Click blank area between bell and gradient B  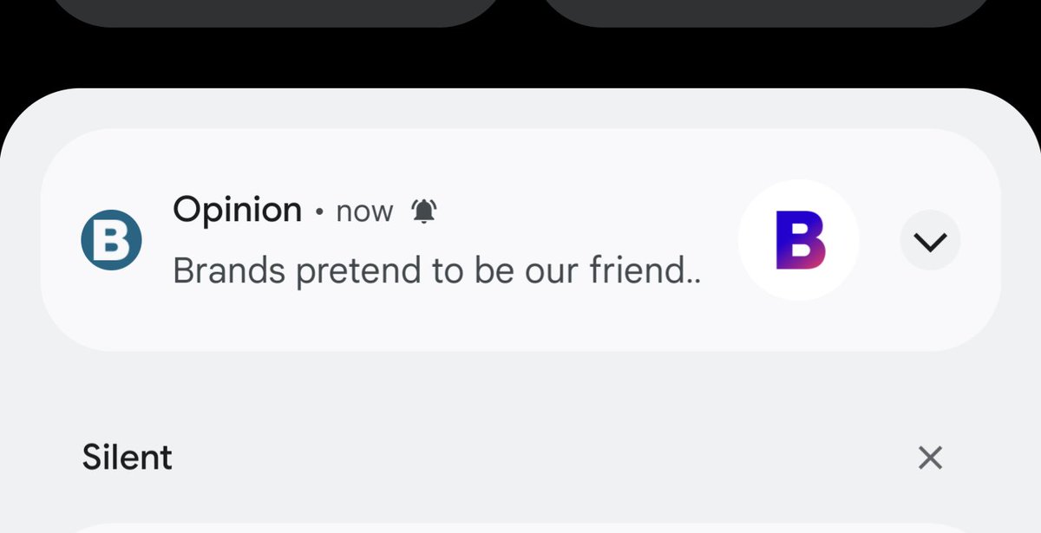tap(590, 211)
